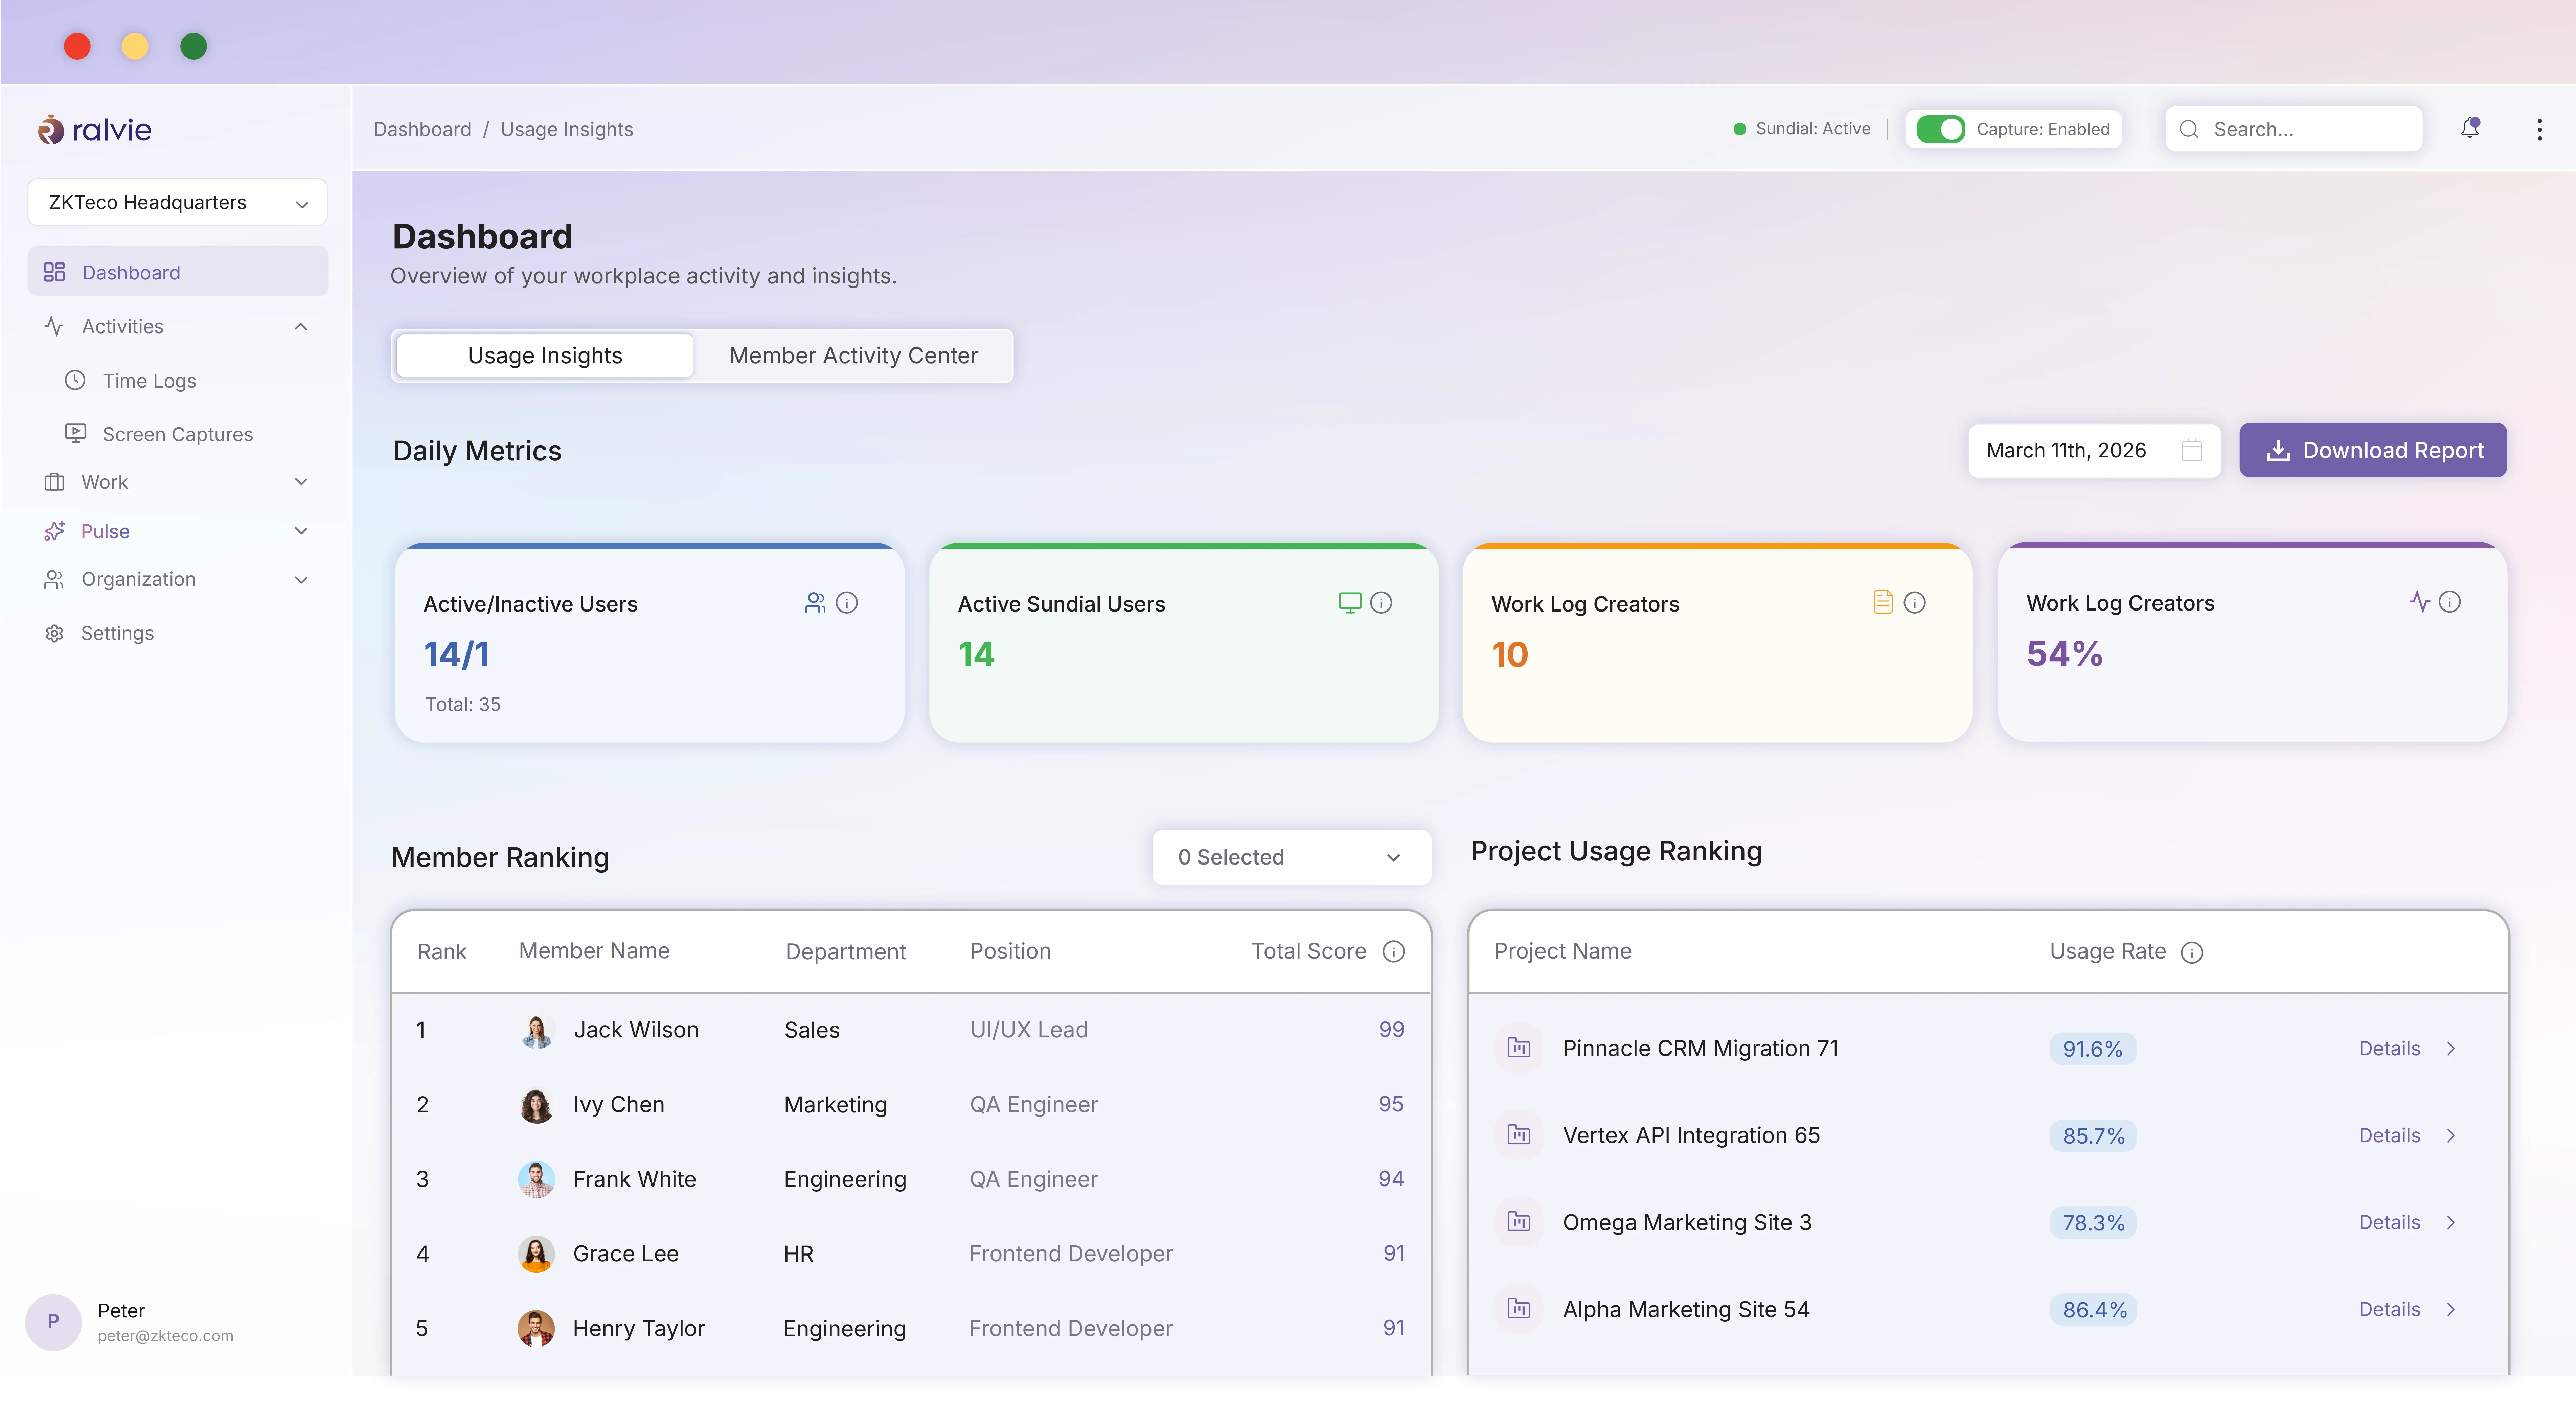Click the Member Name column header
The height and width of the screenshot is (1403, 2576).
click(594, 951)
